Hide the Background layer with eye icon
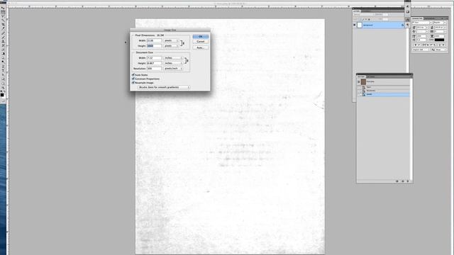Screen dimensions: 454x255 coord(355,25)
